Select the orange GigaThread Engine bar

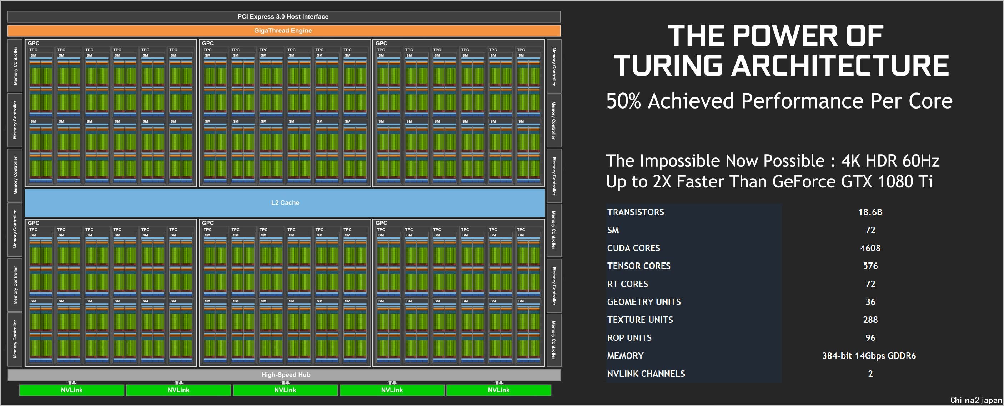pyautogui.click(x=284, y=31)
